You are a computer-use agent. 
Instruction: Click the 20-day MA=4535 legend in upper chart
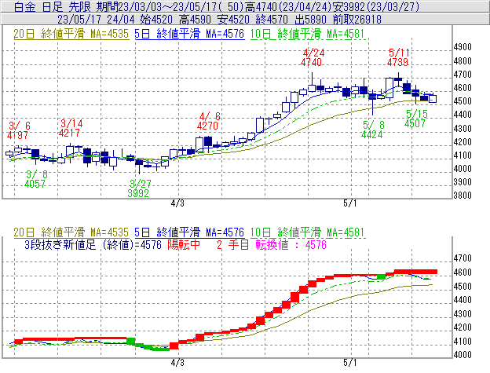71,34
